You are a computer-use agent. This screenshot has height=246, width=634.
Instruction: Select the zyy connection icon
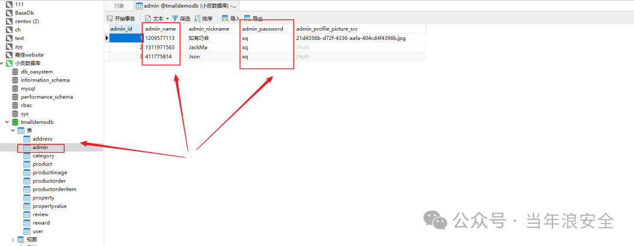(9, 46)
